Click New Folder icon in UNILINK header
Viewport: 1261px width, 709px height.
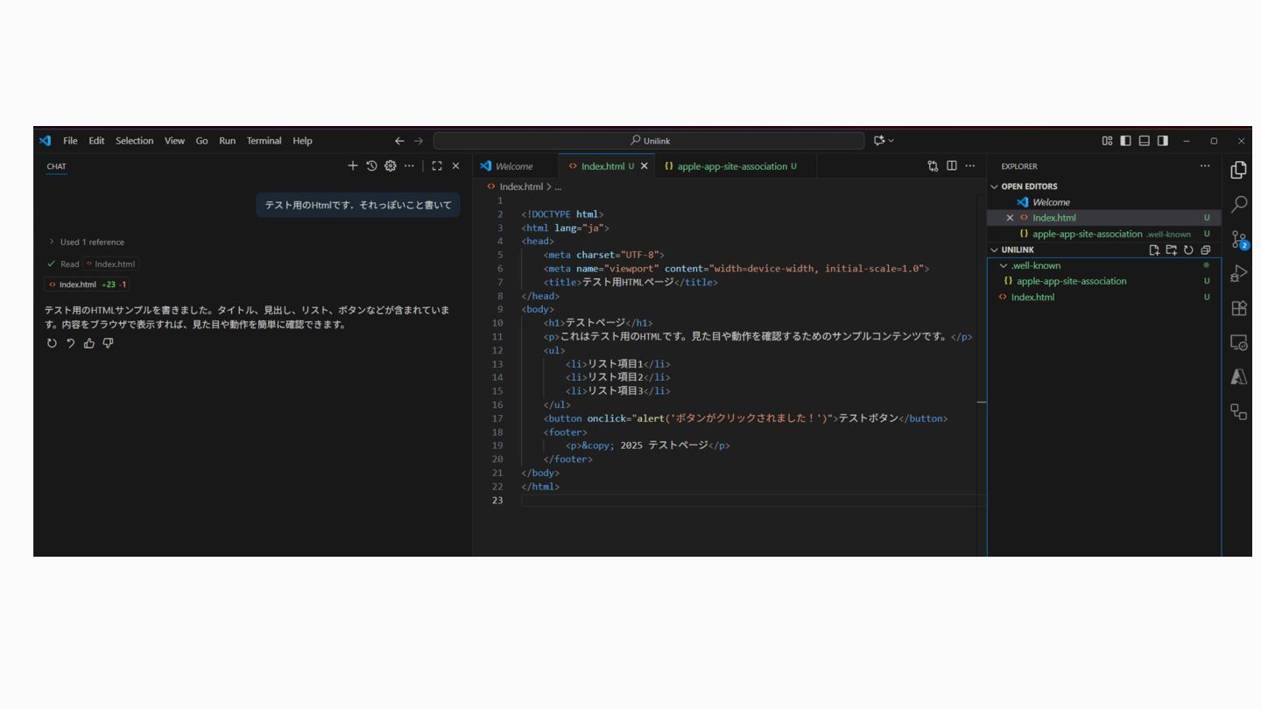tap(1171, 249)
